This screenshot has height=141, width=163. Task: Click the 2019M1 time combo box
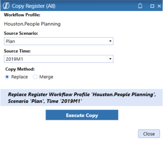coord(58,59)
